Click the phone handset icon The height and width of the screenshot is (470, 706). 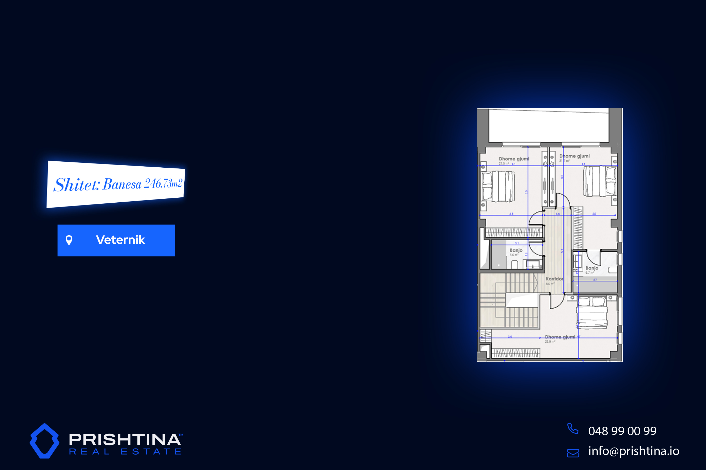point(572,429)
